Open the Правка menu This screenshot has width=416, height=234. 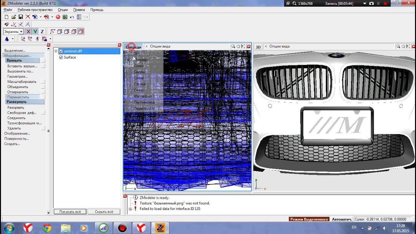tap(79, 10)
